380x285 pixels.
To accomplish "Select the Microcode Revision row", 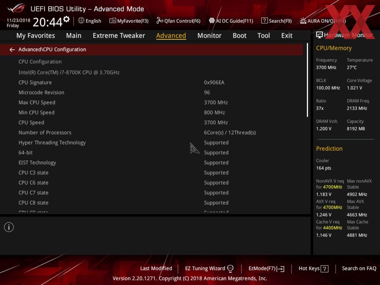I will point(151,92).
